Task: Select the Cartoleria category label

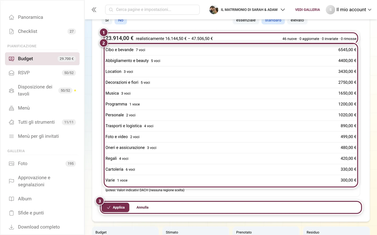Action: point(114,169)
